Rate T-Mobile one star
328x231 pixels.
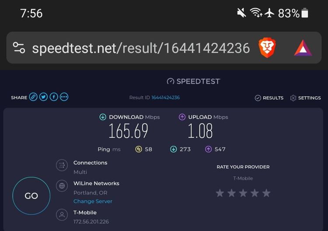click(x=220, y=193)
